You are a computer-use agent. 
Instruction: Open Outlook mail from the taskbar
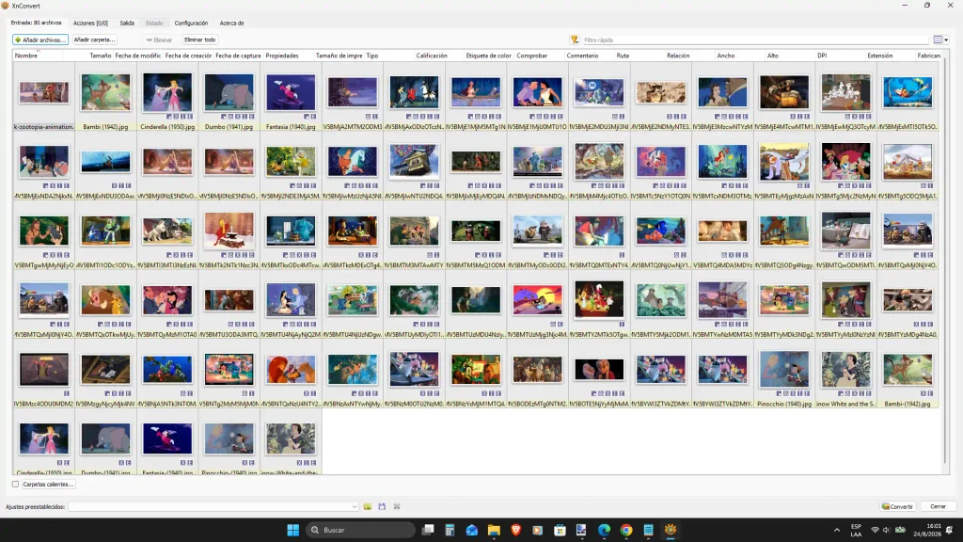coord(472,530)
